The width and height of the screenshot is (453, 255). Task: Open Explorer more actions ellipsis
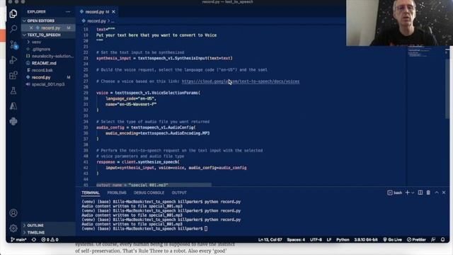68,12
